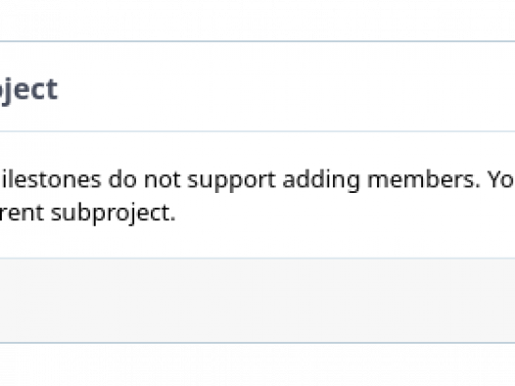The image size is (515, 386).
Task: Click the partial word "rent" before subproject
Action: tap(22, 213)
